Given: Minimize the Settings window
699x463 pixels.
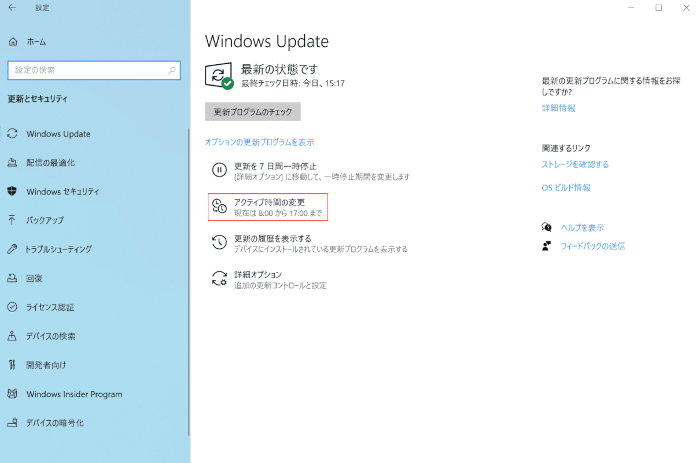Looking at the screenshot, I should (x=632, y=8).
